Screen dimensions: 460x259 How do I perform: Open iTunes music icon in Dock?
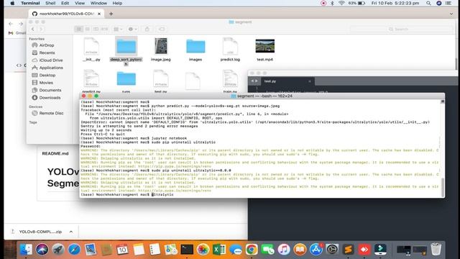point(284,250)
